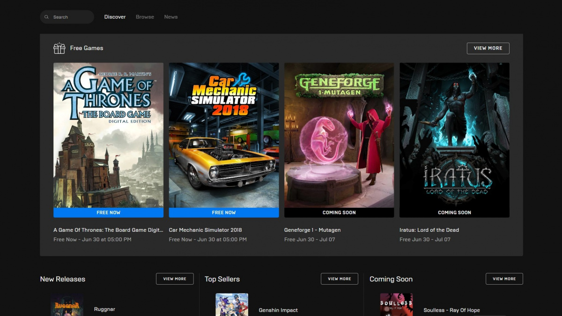Viewport: 562px width, 316px height.
Task: Click View More in Free Games
Action: [x=488, y=48]
